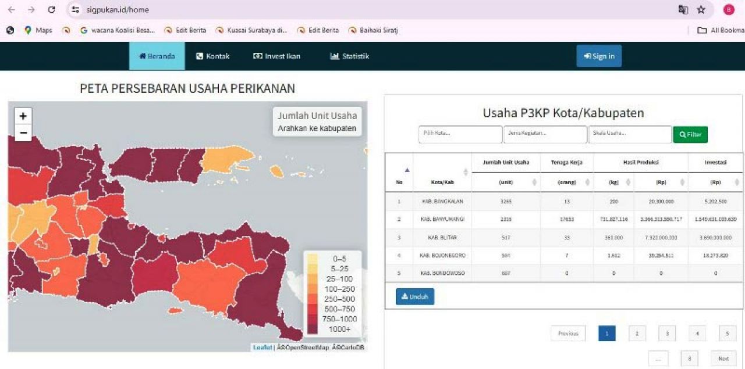
Task: Zoom in on the map with plus button
Action: click(23, 116)
